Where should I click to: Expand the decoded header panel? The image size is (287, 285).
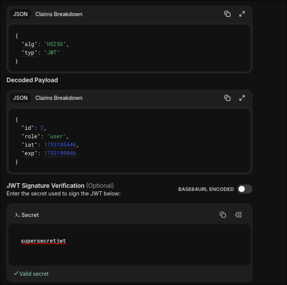(x=242, y=14)
